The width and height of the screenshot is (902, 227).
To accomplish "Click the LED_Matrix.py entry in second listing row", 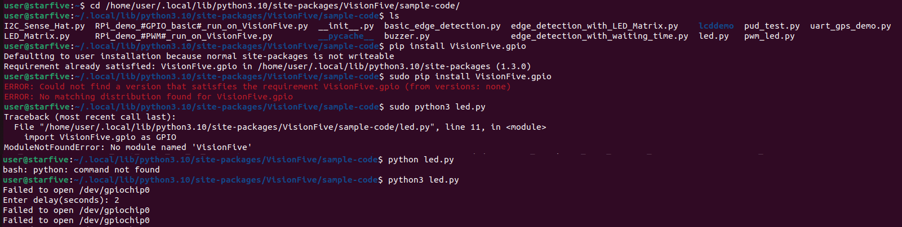I will coord(37,36).
